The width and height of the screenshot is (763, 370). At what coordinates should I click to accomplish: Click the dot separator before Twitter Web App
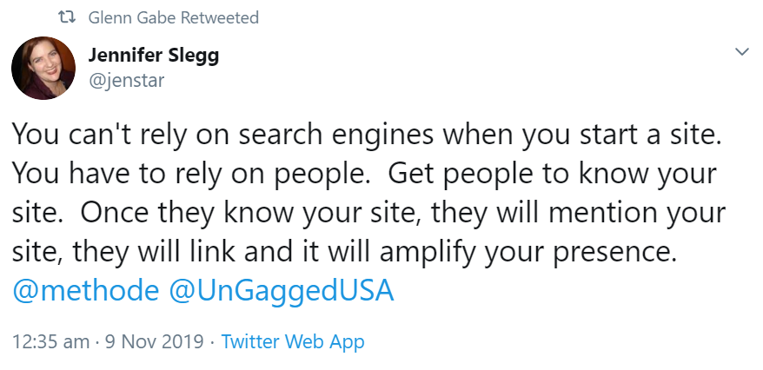[x=215, y=341]
